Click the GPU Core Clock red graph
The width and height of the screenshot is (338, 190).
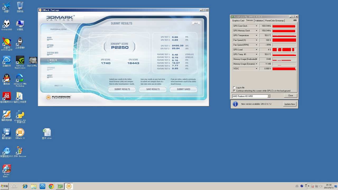(x=284, y=26)
